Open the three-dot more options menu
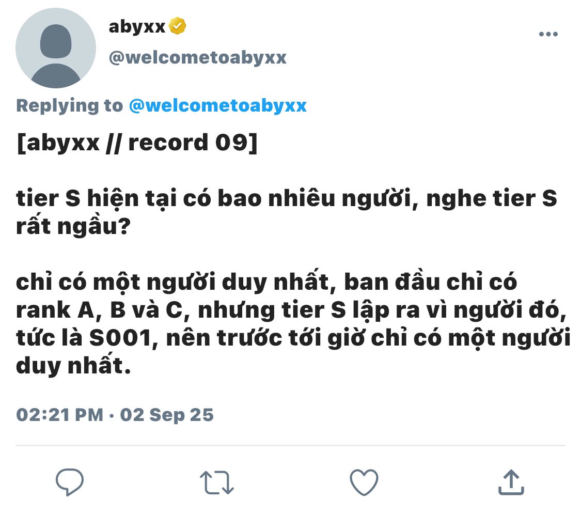The image size is (581, 516). (x=548, y=34)
